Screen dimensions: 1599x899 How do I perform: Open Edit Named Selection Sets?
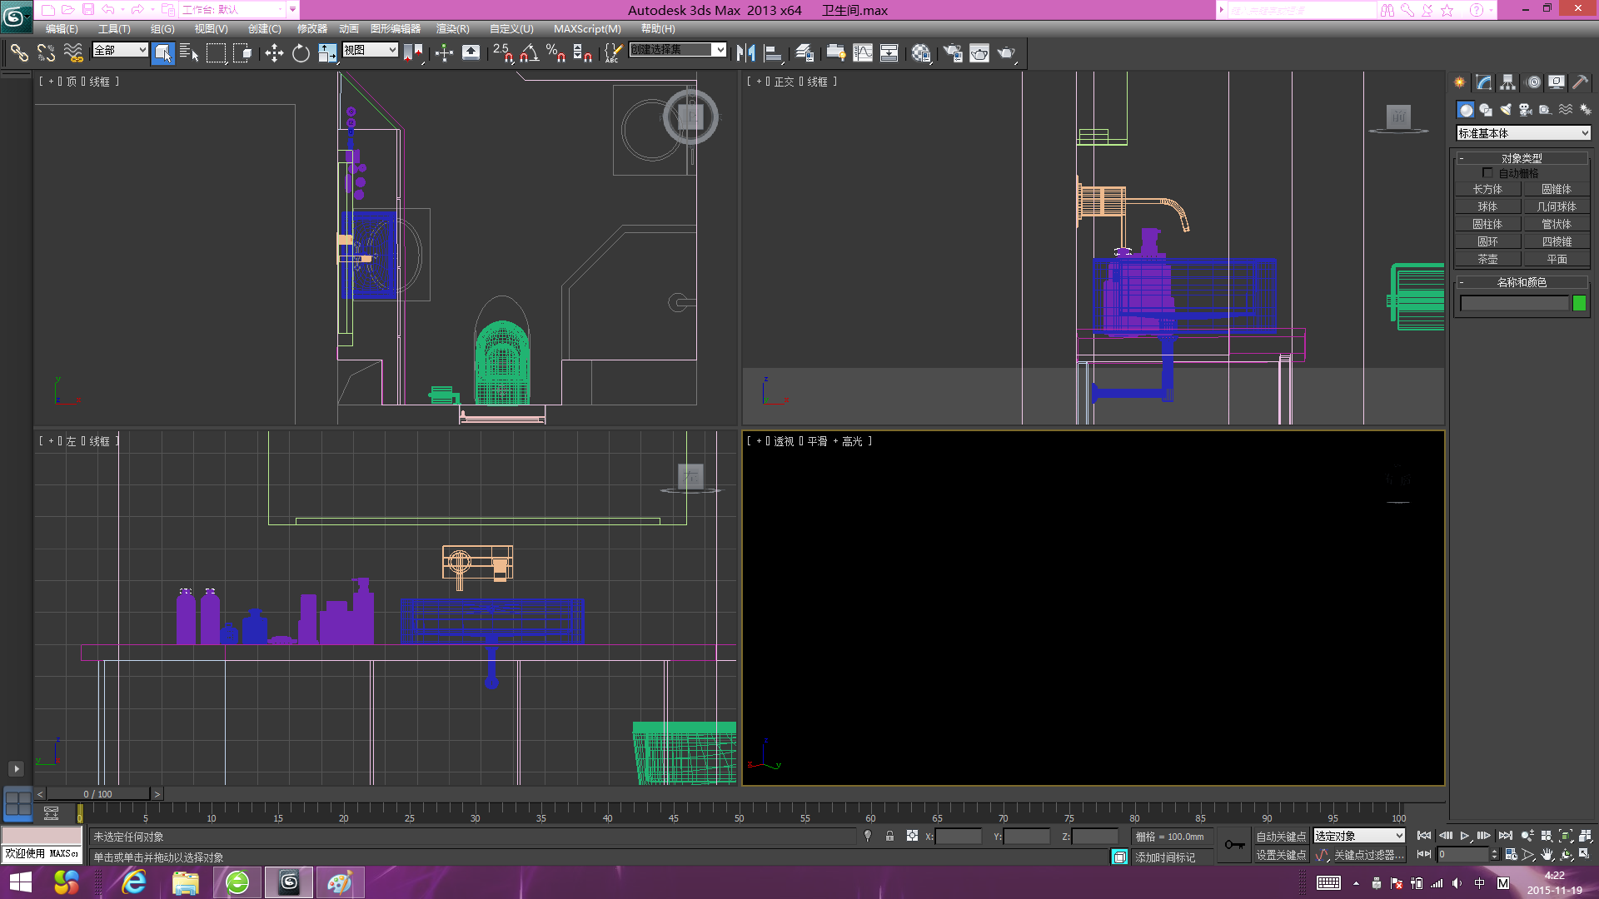click(613, 53)
